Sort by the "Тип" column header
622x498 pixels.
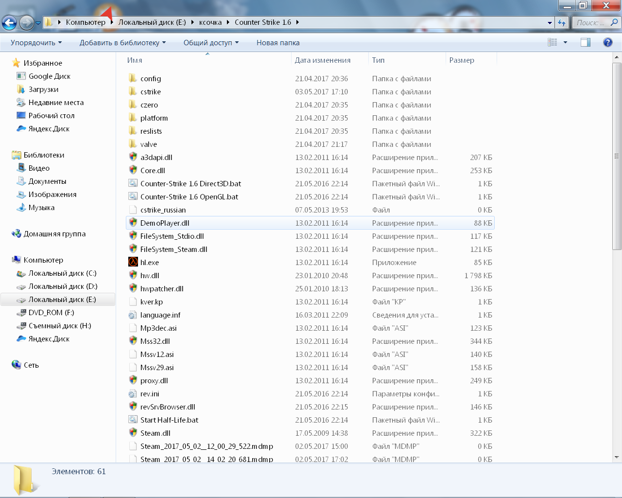point(378,60)
